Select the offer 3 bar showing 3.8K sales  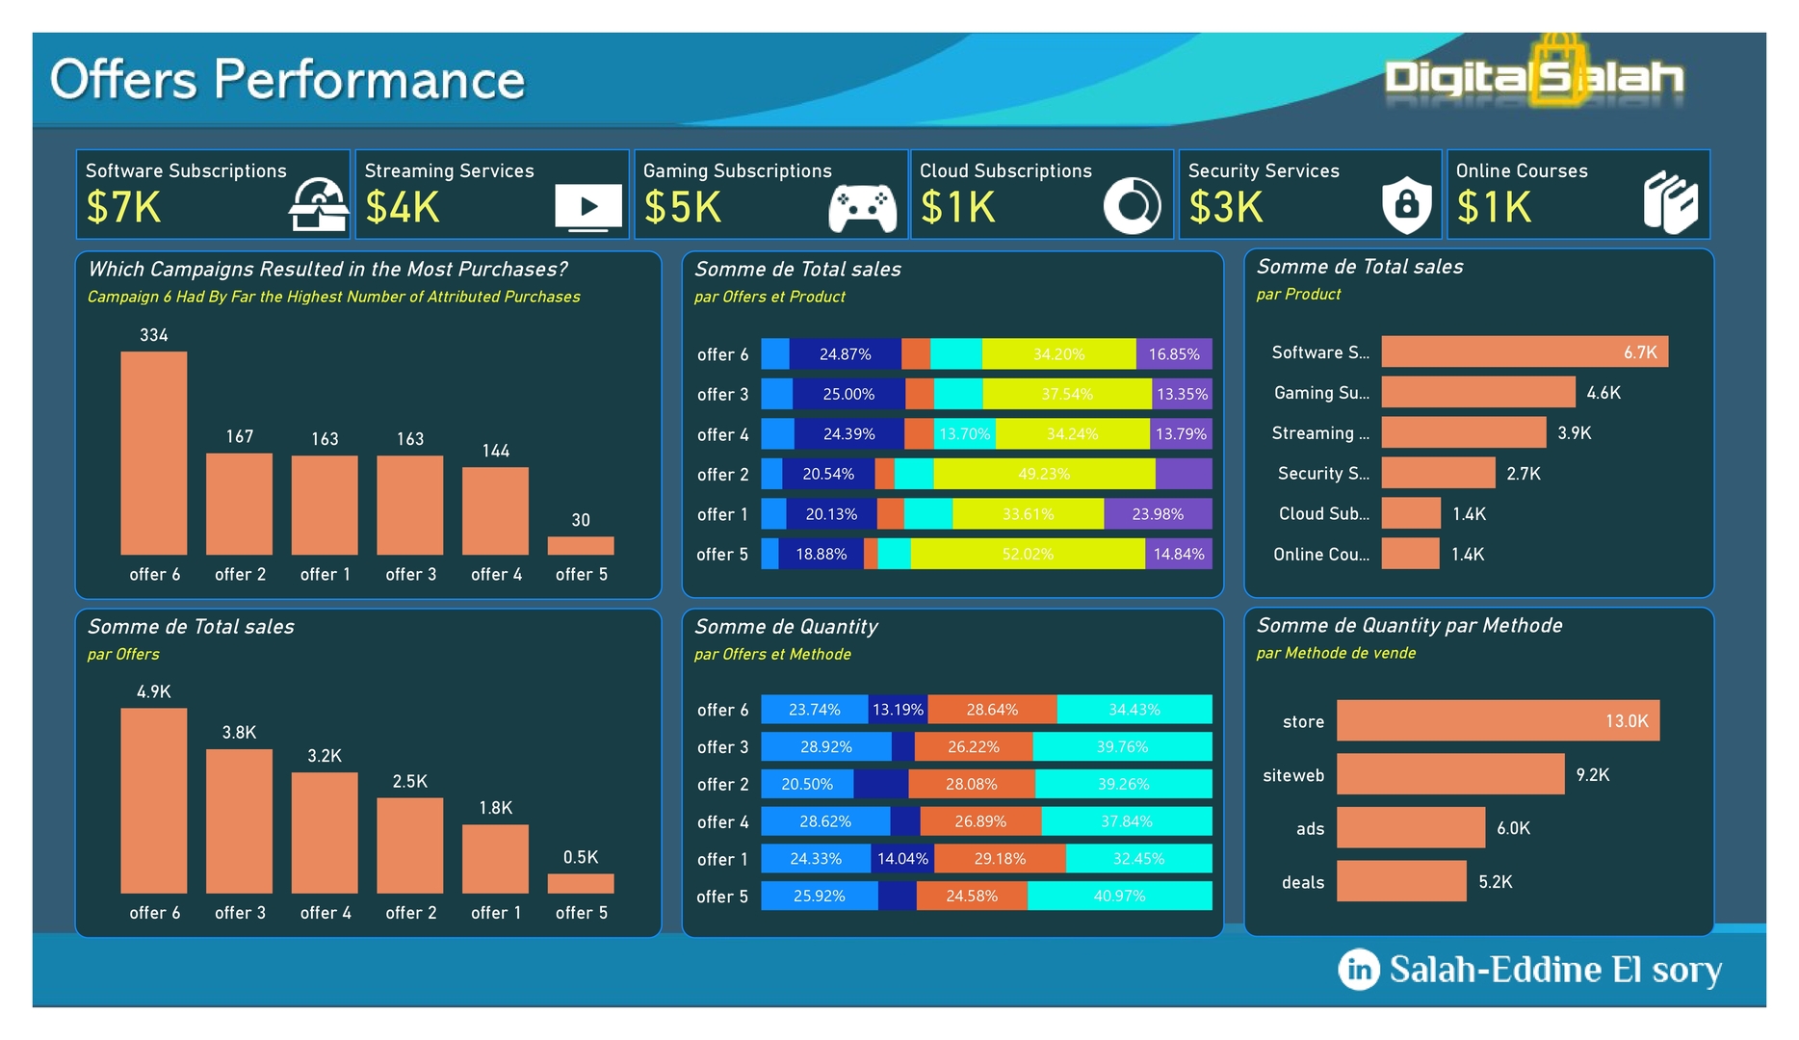pos(239,820)
